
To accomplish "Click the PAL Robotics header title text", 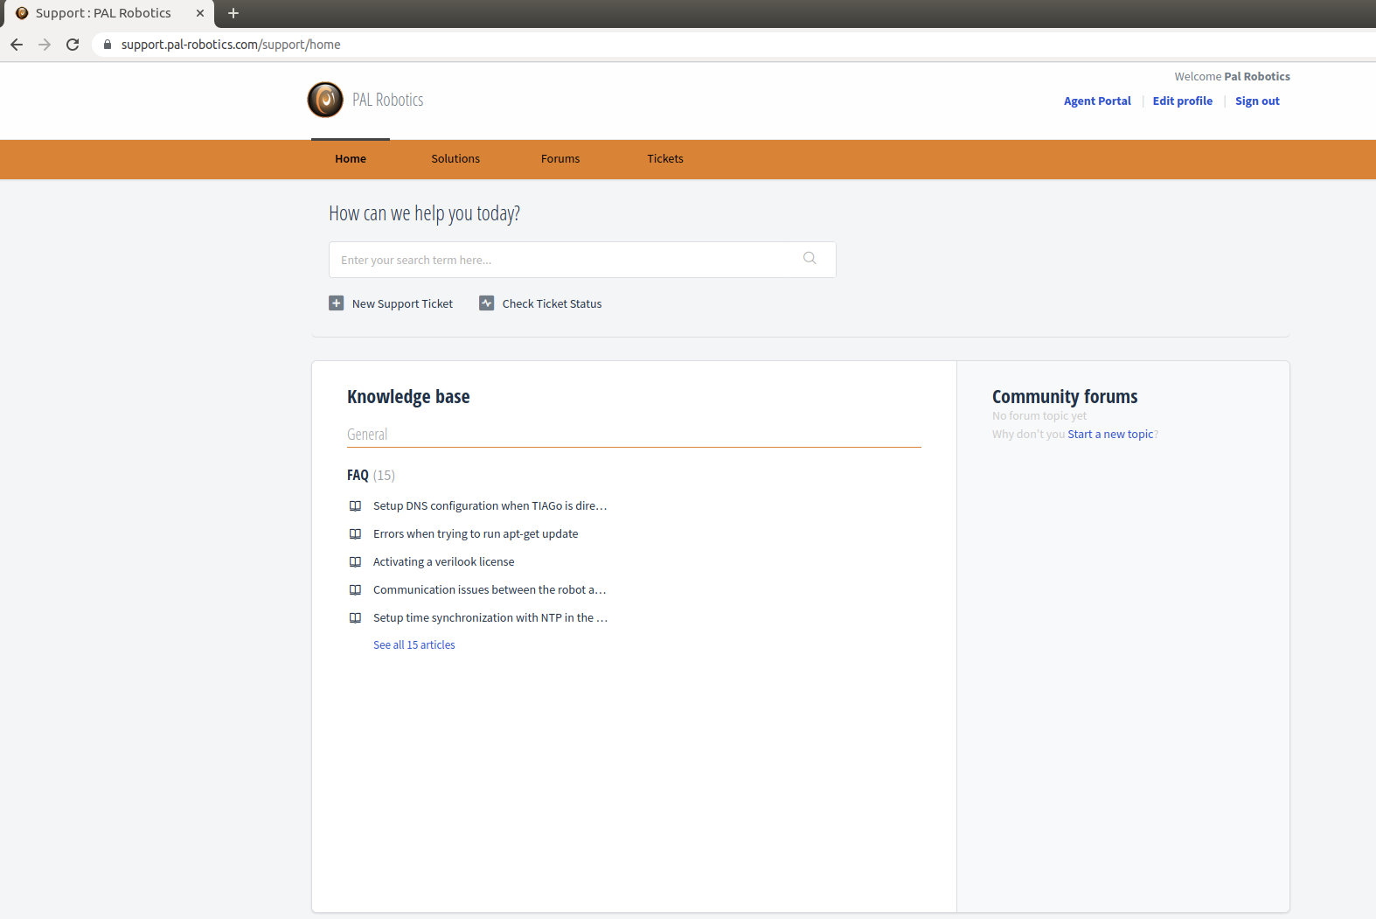I will pyautogui.click(x=388, y=100).
